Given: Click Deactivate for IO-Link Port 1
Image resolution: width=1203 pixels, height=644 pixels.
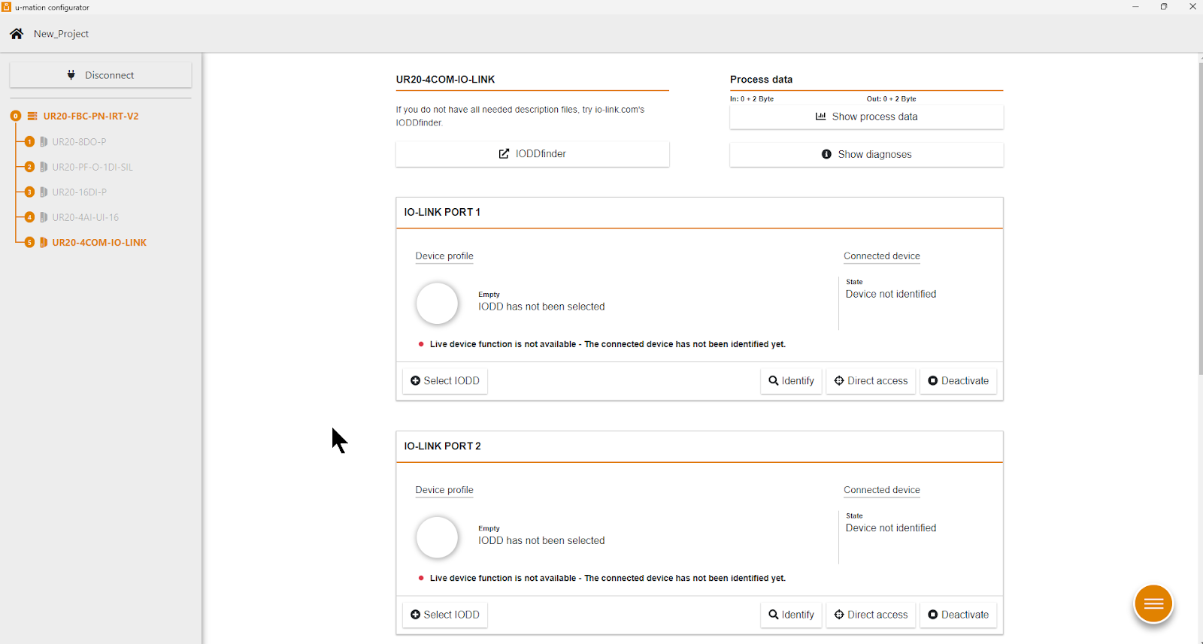Looking at the screenshot, I should point(959,381).
